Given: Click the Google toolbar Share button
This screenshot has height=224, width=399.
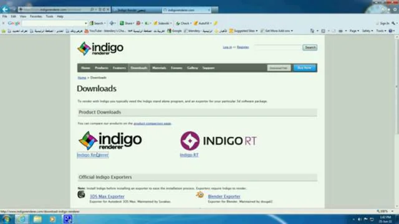Looking at the screenshot, I should point(127,23).
